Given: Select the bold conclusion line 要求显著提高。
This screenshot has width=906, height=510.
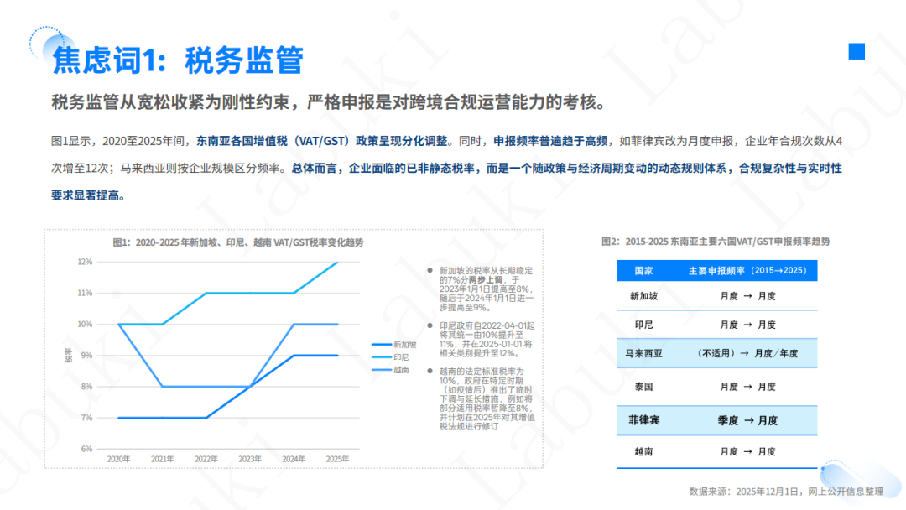Looking at the screenshot, I should [88, 195].
